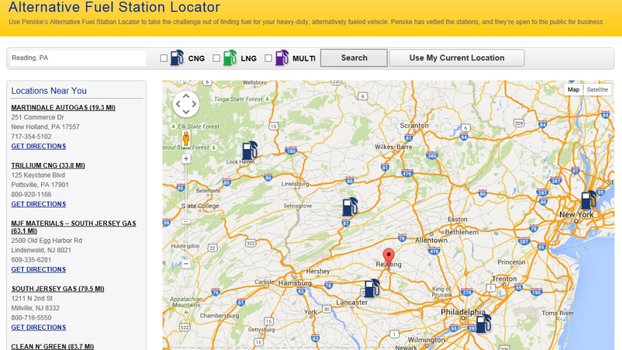
Task: Select the fuel station marker near Lancaster
Action: [371, 288]
